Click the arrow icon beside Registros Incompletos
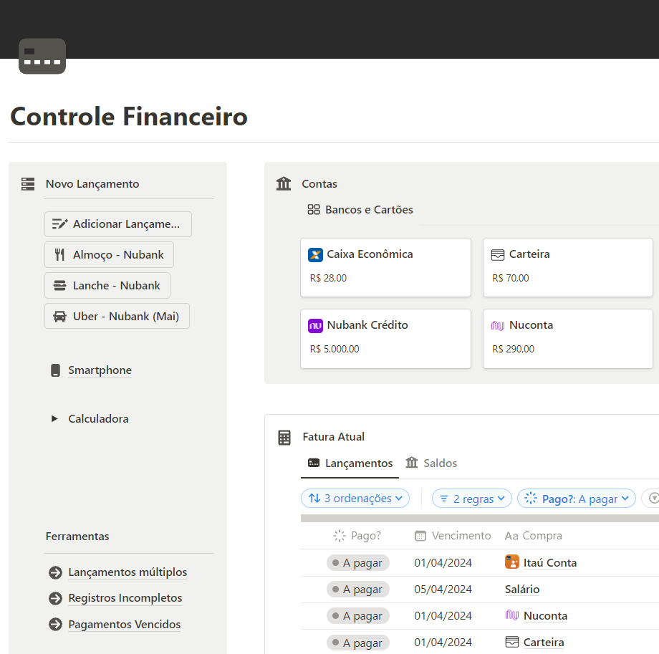 coord(55,598)
